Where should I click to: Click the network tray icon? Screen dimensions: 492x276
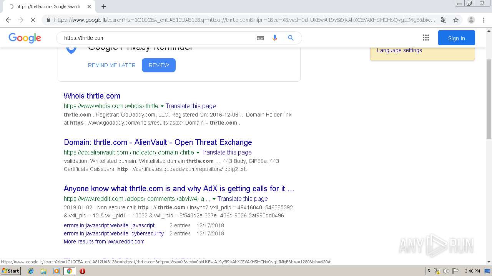tap(437, 271)
